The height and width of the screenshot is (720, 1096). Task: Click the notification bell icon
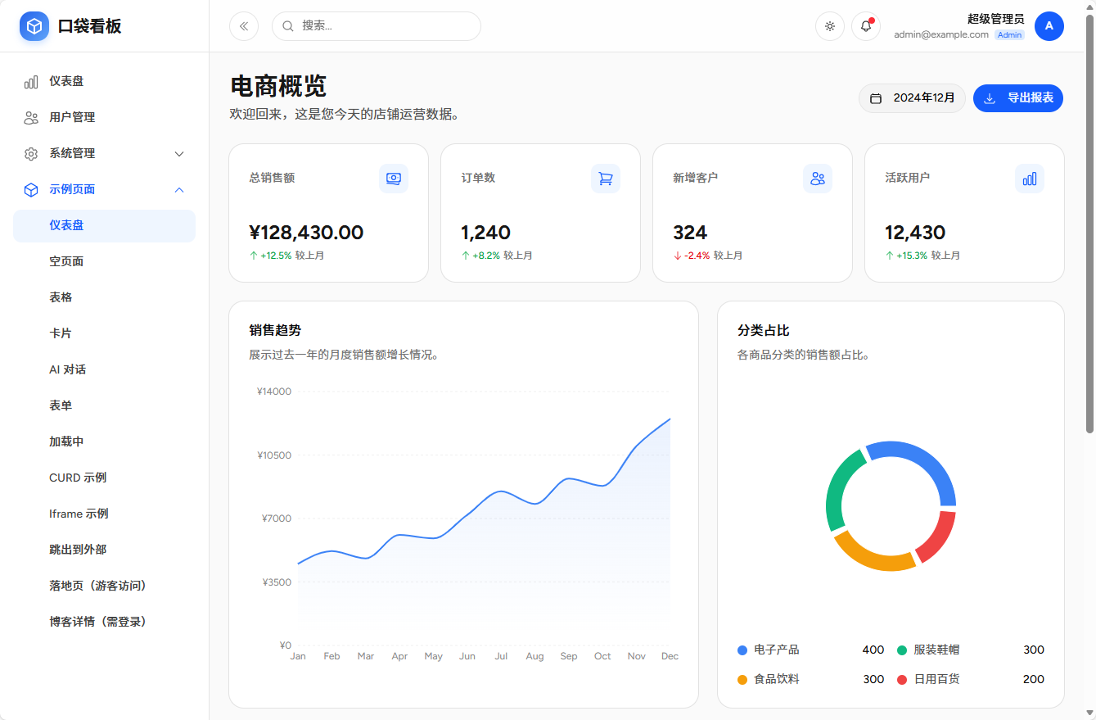(865, 25)
